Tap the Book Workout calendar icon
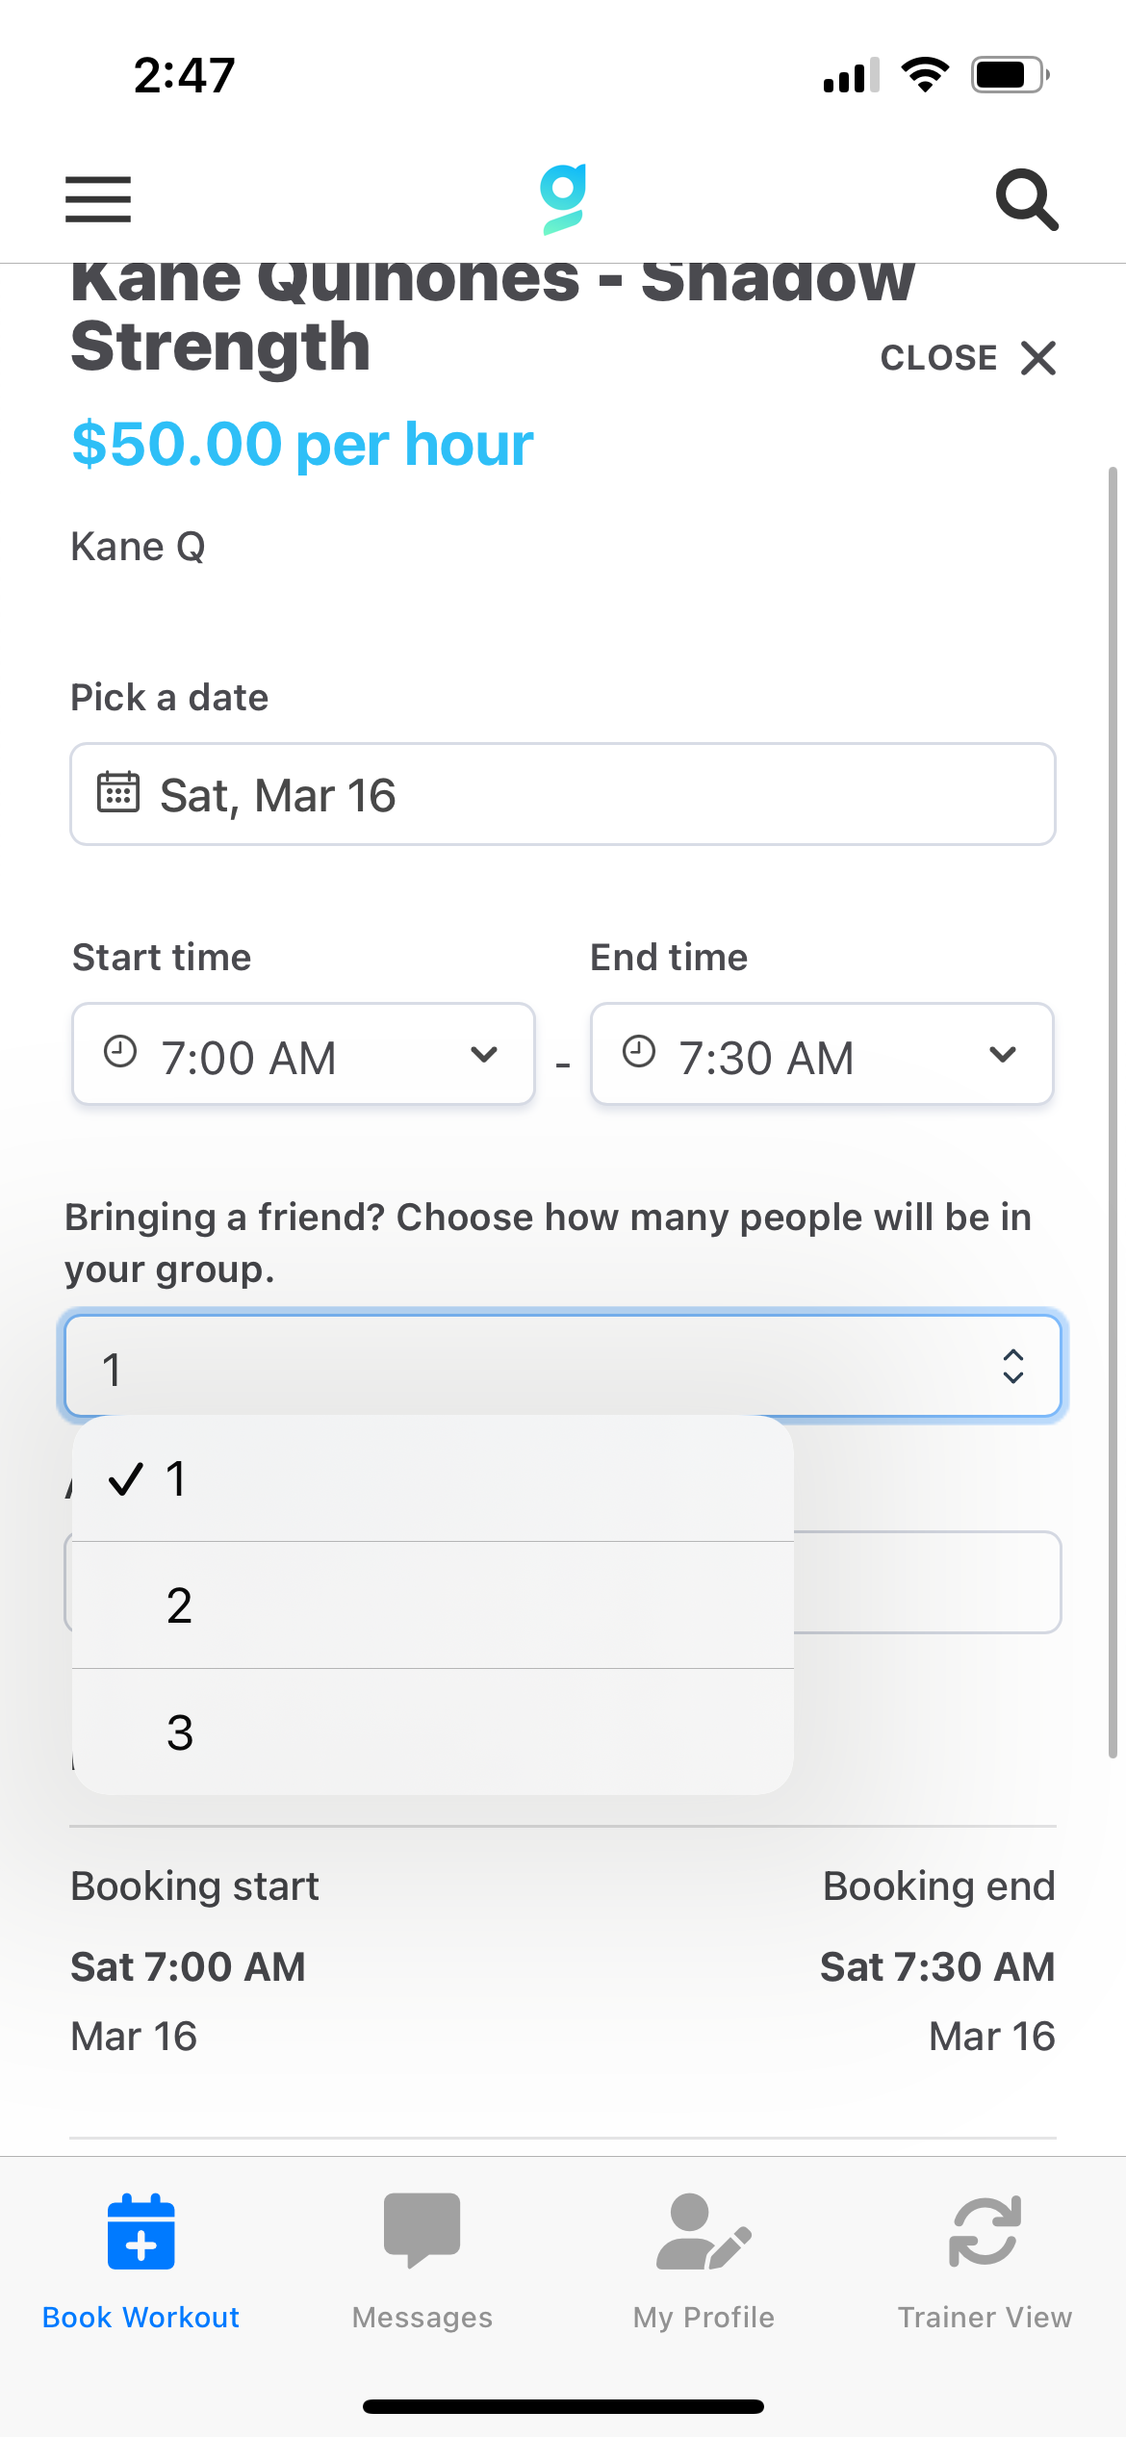 tap(141, 2232)
